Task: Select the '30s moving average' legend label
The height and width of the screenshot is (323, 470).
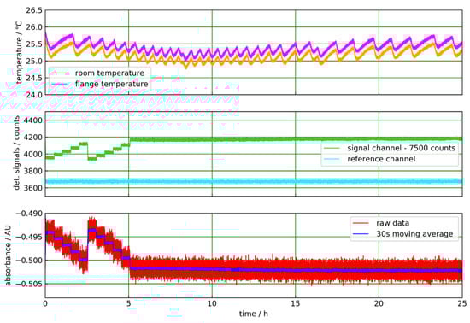Action: coord(414,234)
